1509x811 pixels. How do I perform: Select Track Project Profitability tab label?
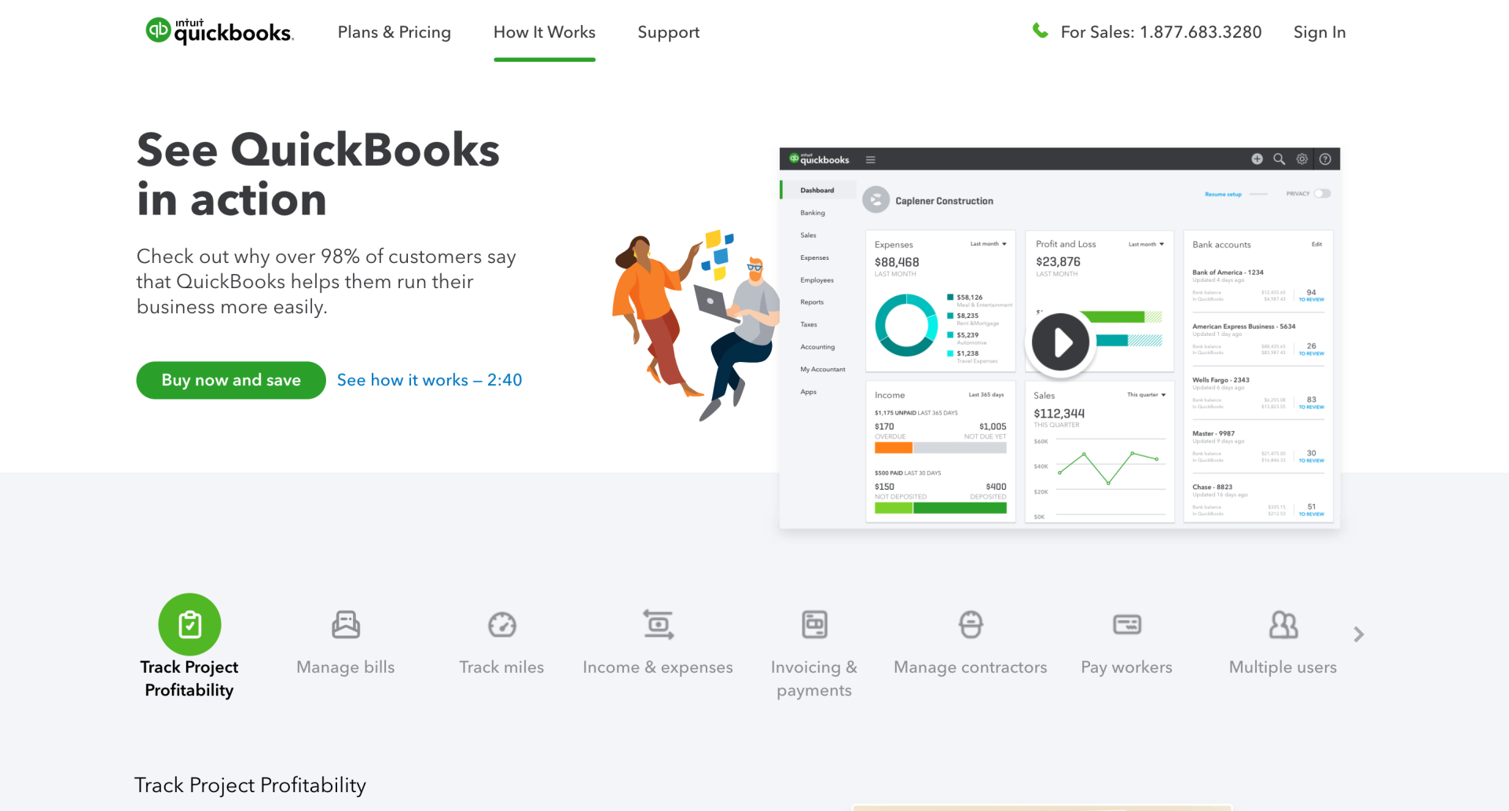coord(189,678)
